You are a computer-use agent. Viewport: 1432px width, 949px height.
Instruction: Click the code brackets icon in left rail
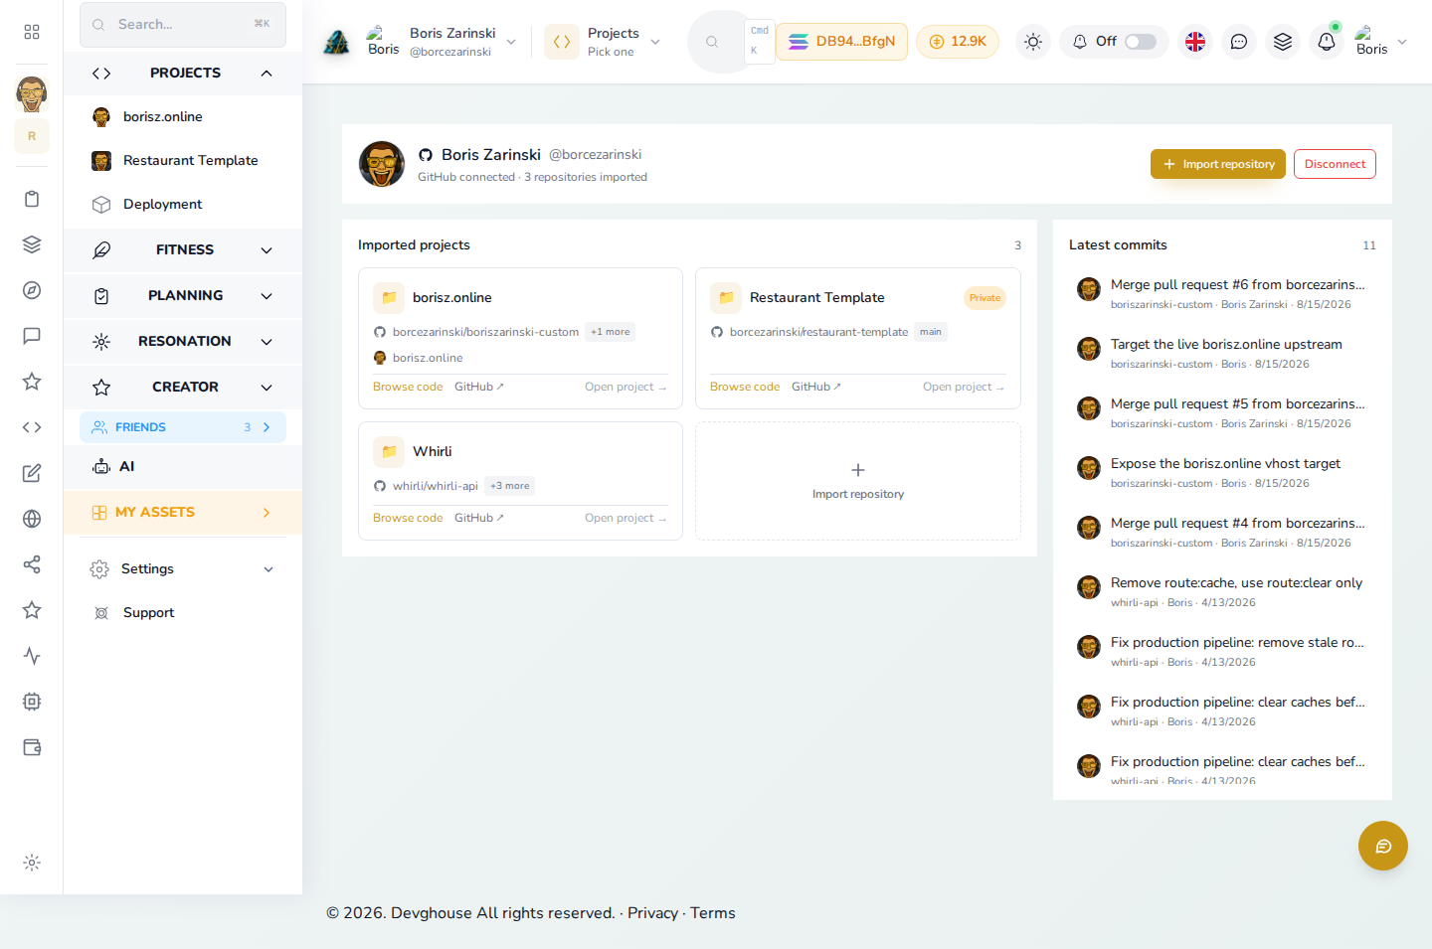click(32, 427)
